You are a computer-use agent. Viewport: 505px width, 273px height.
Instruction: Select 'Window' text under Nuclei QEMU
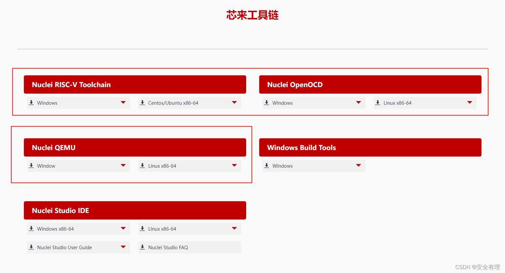pos(46,166)
